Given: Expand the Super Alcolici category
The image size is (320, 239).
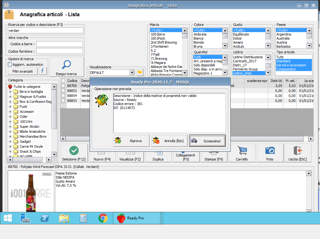Looking at the screenshot, I should tap(10, 127).
